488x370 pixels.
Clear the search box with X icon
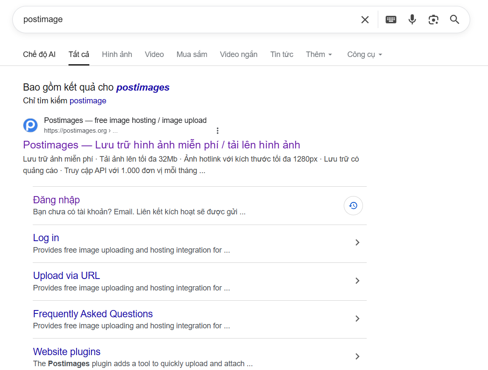[x=365, y=20]
